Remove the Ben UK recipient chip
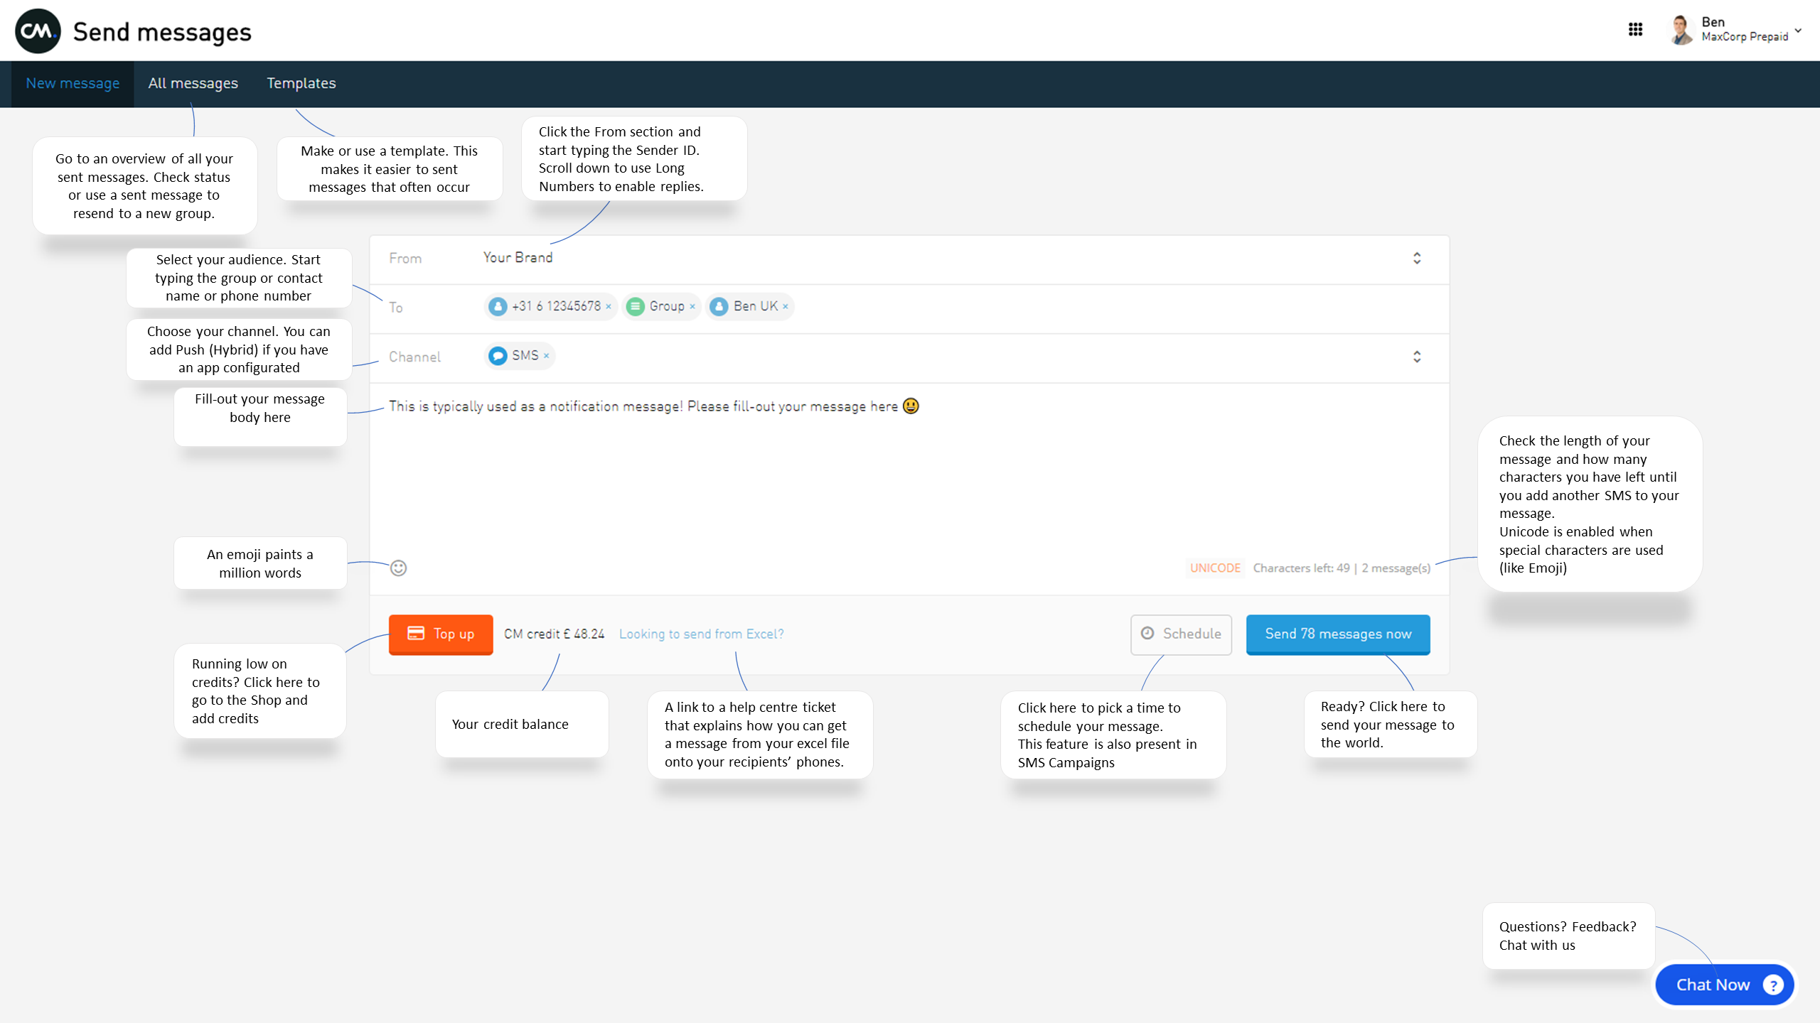1820x1023 pixels. point(786,307)
